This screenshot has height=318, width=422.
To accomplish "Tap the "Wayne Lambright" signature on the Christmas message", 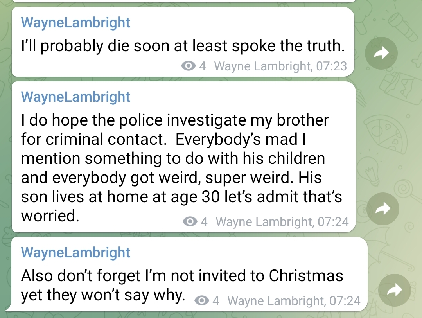I will [x=276, y=300].
